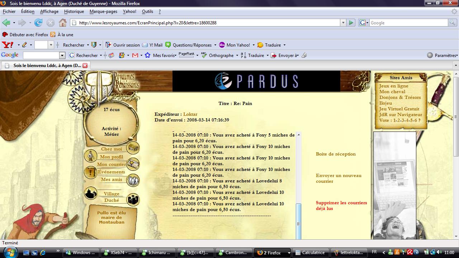The width and height of the screenshot is (459, 258).
Task: Open the Marque-pages menu
Action: [x=103, y=11]
